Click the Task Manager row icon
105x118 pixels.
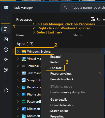pyautogui.click(x=24, y=73)
